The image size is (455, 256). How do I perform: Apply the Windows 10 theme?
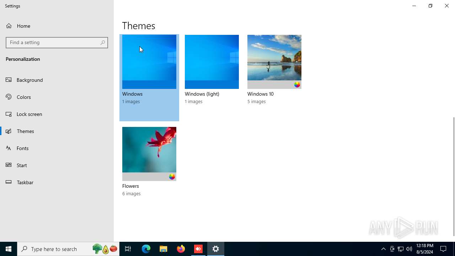coord(274,62)
